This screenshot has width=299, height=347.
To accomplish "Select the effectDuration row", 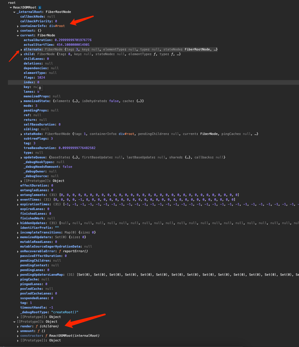I will 37,185.
